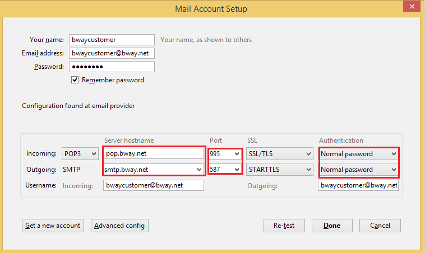Focus the Your name field
Viewport: 425px width, 253px height.
tap(112, 40)
